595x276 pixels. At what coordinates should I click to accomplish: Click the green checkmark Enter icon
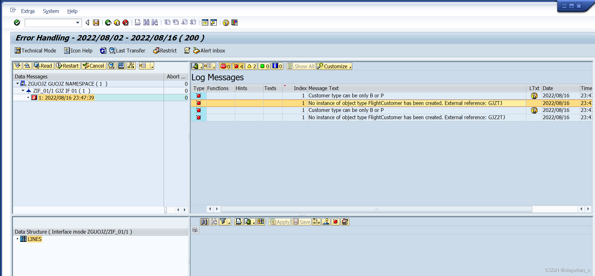(x=17, y=22)
